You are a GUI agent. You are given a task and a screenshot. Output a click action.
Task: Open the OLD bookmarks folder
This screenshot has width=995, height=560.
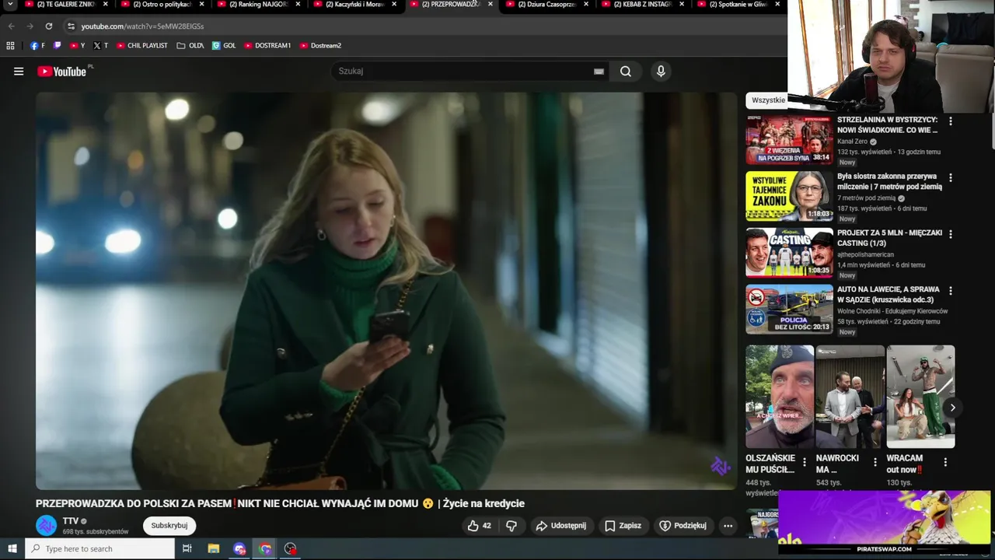[190, 46]
